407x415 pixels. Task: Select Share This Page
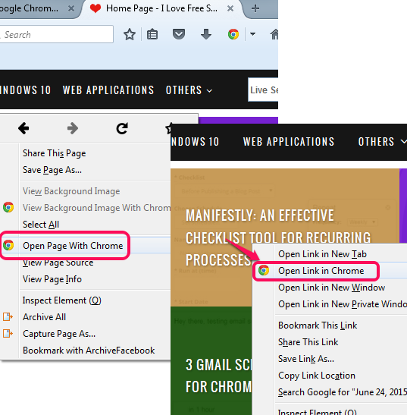55,153
